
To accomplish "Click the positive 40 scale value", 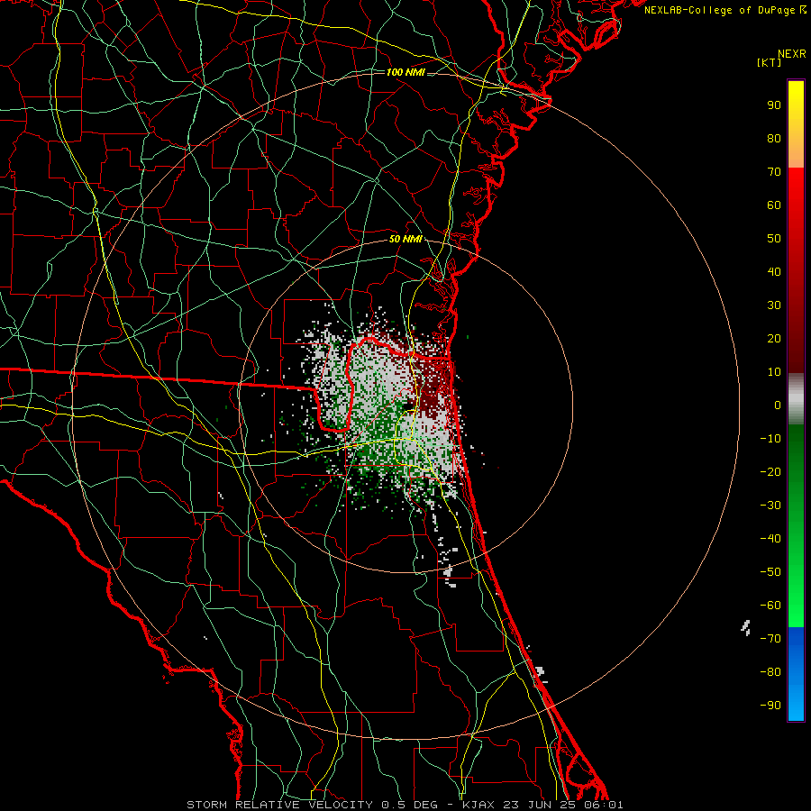I will tap(774, 271).
